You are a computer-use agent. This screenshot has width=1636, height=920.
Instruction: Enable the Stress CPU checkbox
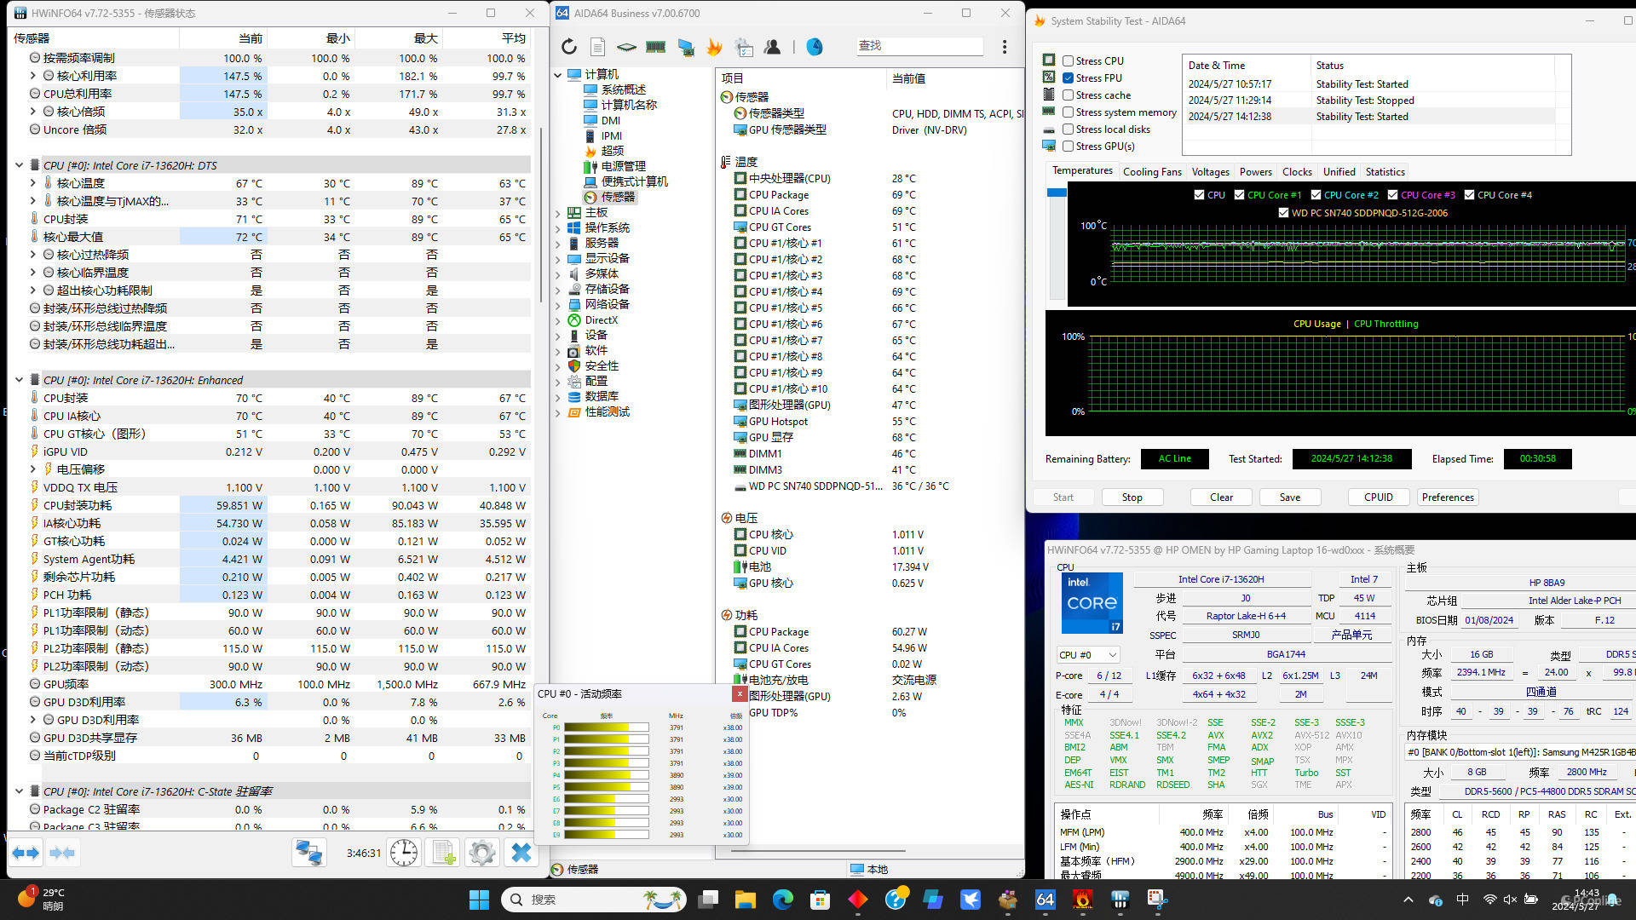coord(1068,61)
